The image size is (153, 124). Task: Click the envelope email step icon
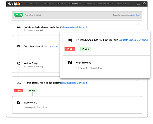tap(19, 46)
